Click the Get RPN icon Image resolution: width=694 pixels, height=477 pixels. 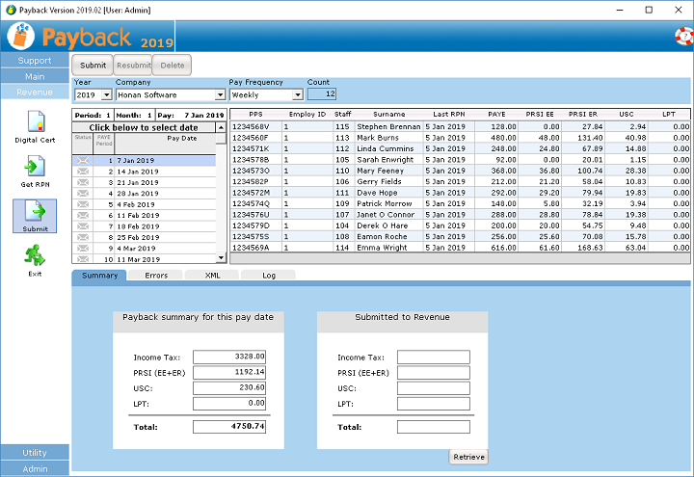tap(35, 168)
